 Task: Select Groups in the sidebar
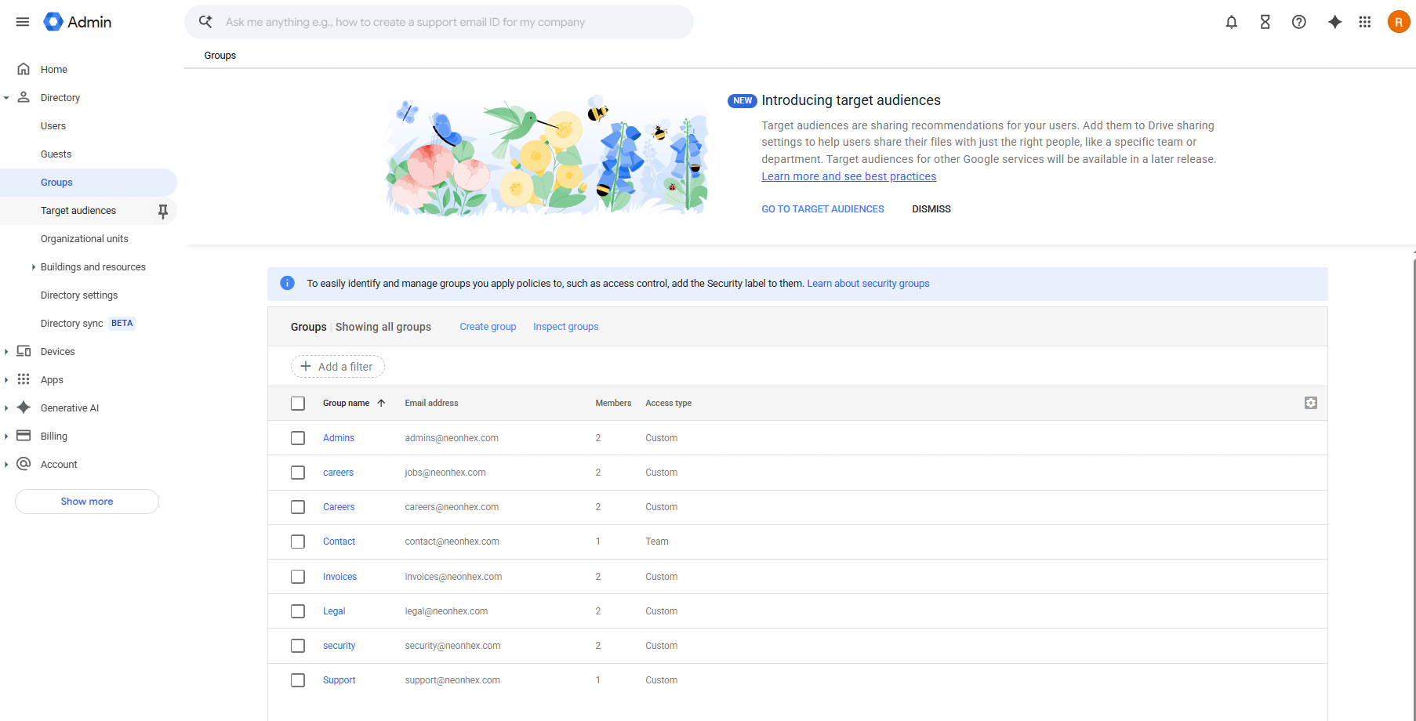[x=56, y=183]
